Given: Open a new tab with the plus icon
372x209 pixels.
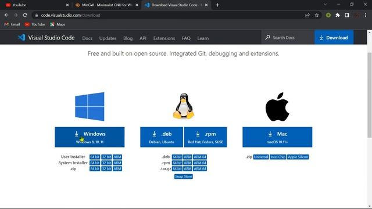Looking at the screenshot, I should (217, 5).
